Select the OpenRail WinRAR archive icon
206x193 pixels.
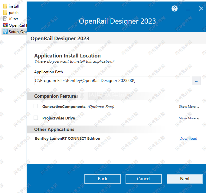coord(5,25)
